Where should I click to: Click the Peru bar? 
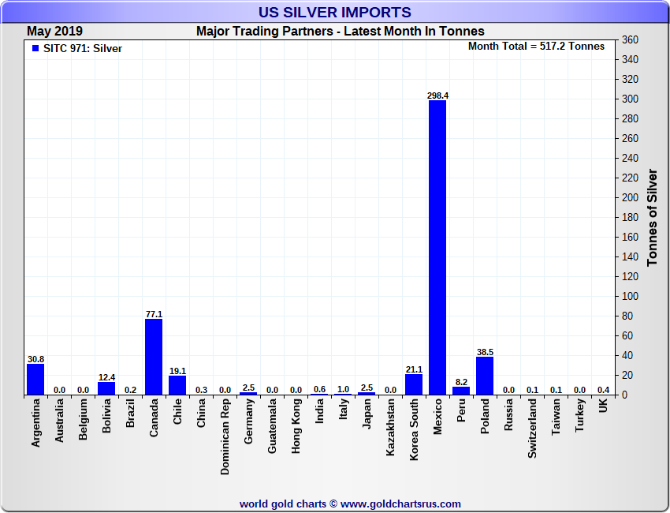point(461,391)
